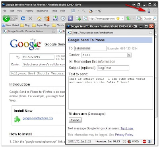Click the activity throbber in top-right corner
This screenshot has height=147, width=159.
155,11
